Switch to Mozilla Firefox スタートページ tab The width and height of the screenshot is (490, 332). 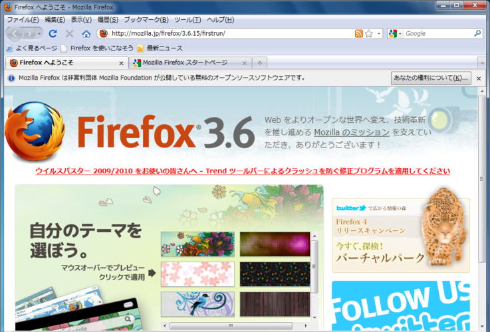click(x=191, y=62)
